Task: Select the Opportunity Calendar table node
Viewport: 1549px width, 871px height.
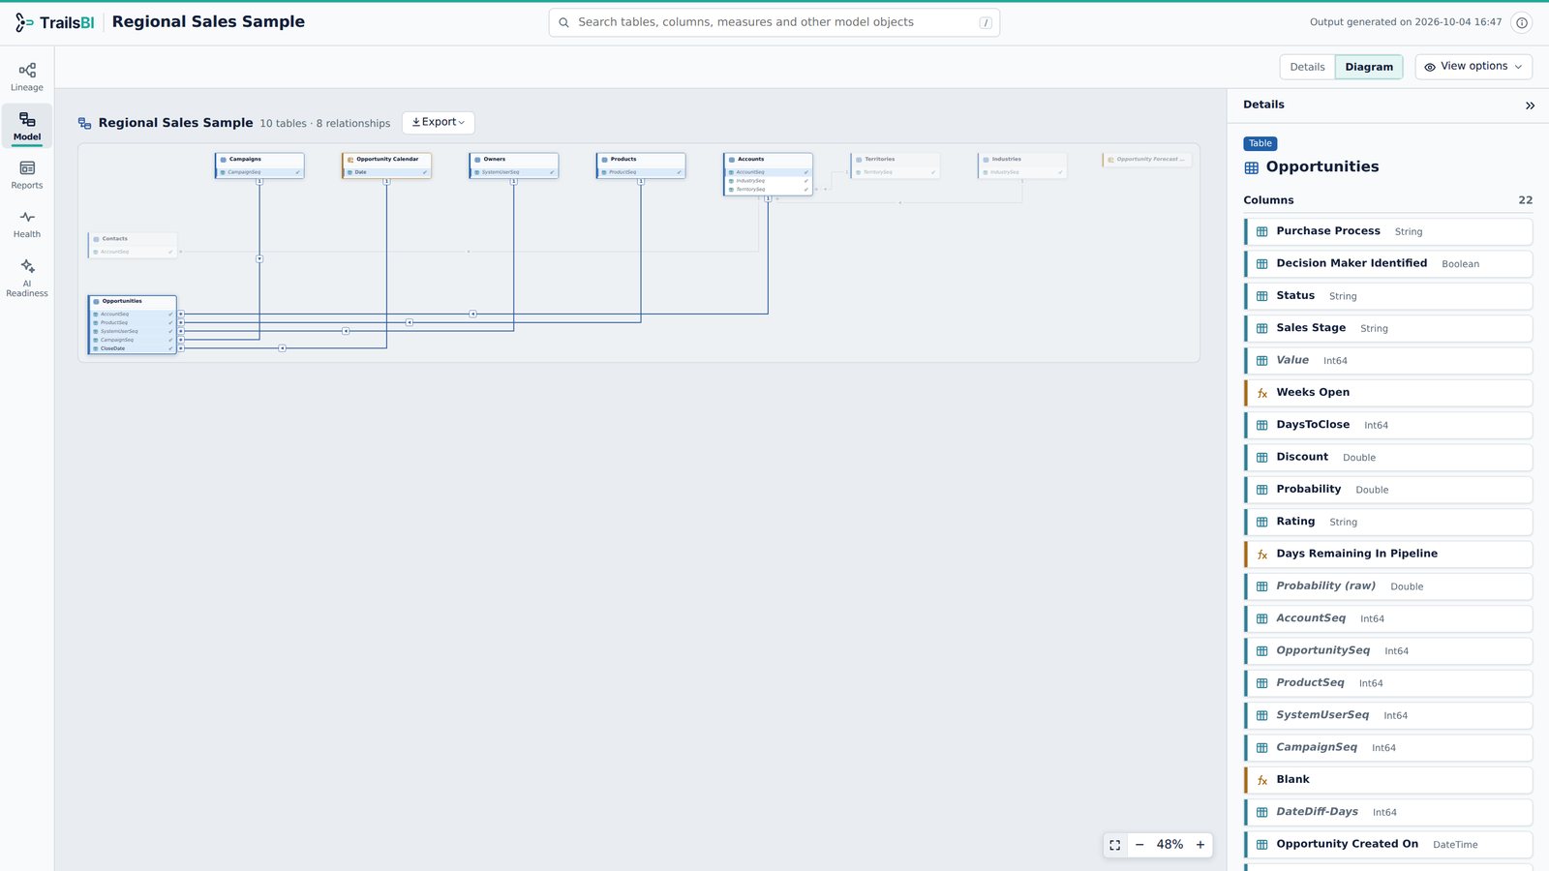Action: (x=386, y=165)
